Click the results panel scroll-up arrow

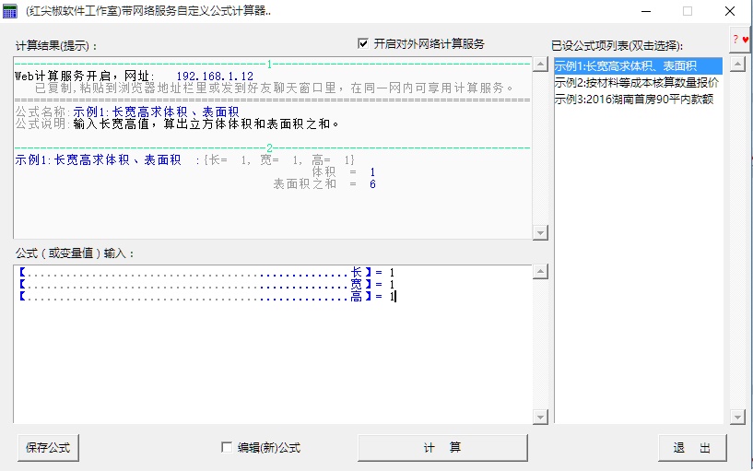point(538,65)
